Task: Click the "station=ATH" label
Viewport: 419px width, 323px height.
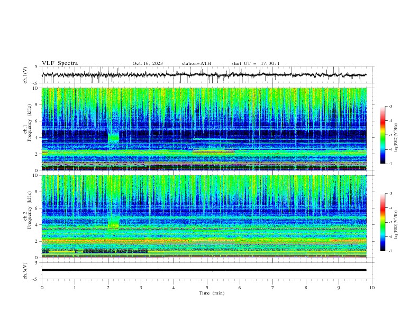Action: point(196,63)
